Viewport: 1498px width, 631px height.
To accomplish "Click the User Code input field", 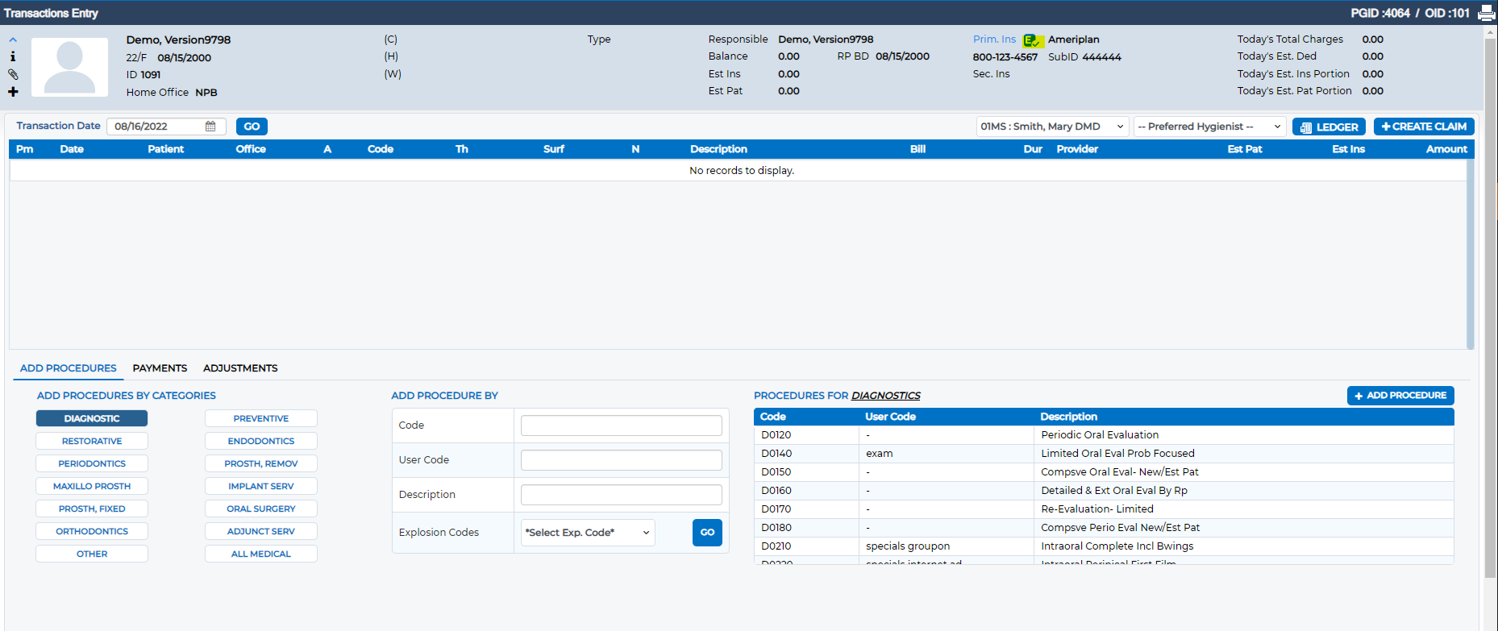I will [622, 460].
